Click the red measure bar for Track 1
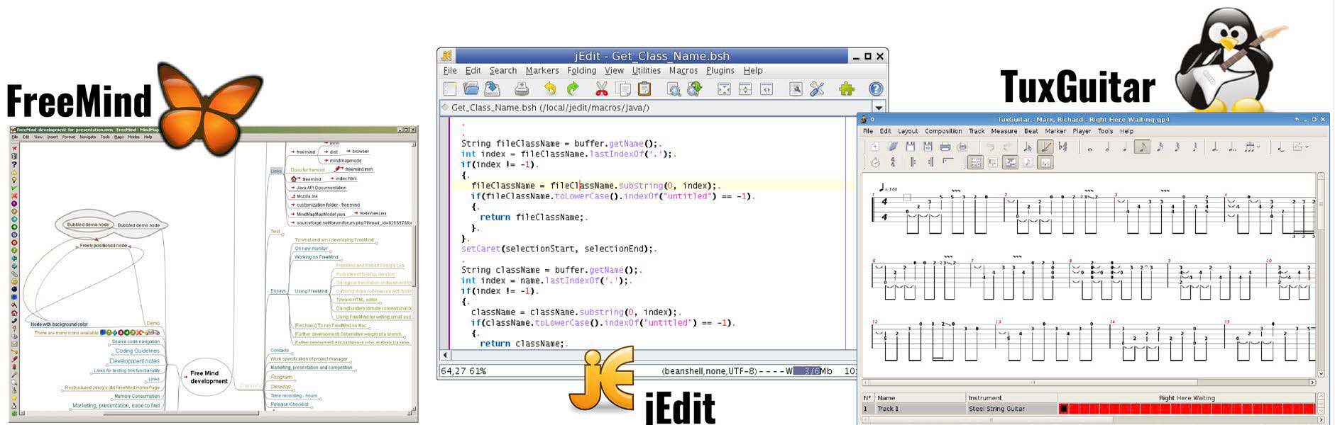The width and height of the screenshot is (1335, 425). 1185,409
